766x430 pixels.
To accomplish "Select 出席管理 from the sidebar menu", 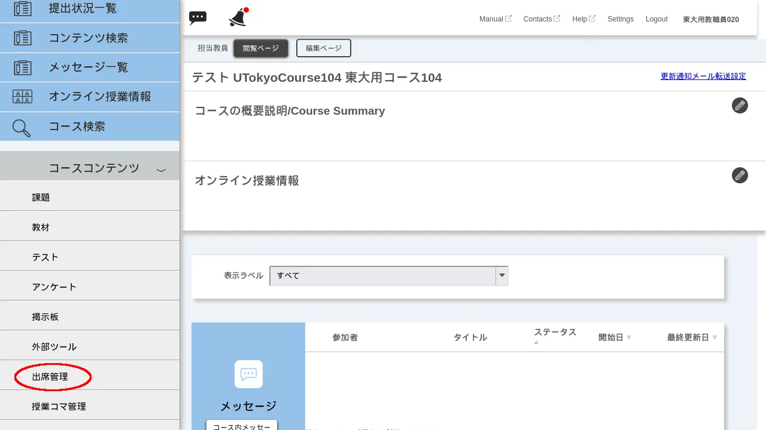I will pyautogui.click(x=51, y=376).
